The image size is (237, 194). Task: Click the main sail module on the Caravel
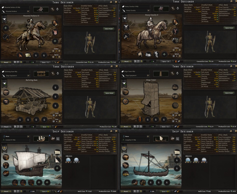click(x=57, y=152)
